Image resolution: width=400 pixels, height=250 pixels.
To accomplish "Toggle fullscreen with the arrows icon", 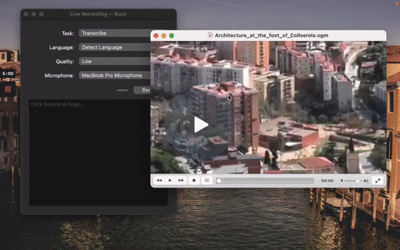I will [378, 181].
